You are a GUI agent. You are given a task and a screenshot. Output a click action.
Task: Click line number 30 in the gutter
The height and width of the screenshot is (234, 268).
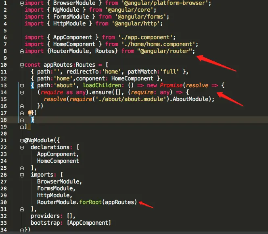(4, 202)
